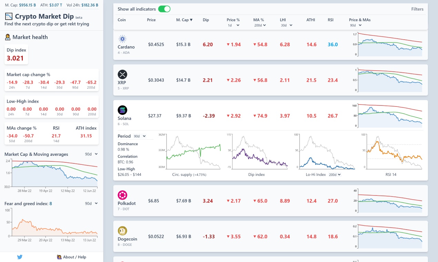Viewport: 438px width, 262px height.
Task: Click the sidebar Market Cap moving averages chart
Action: (x=51, y=176)
